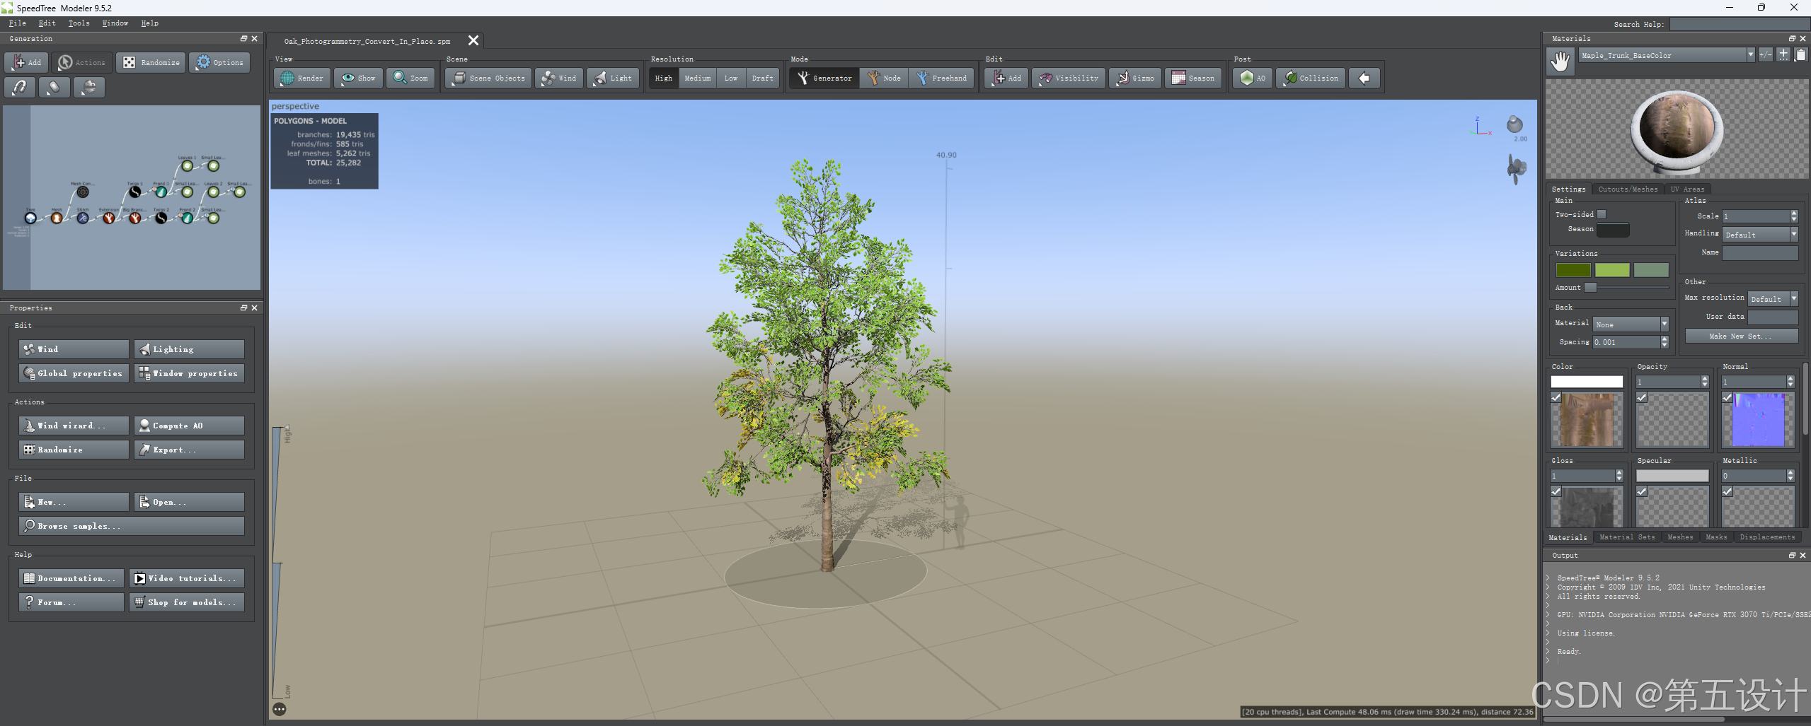Switch to Node mode
Image resolution: width=1811 pixels, height=726 pixels.
point(884,78)
